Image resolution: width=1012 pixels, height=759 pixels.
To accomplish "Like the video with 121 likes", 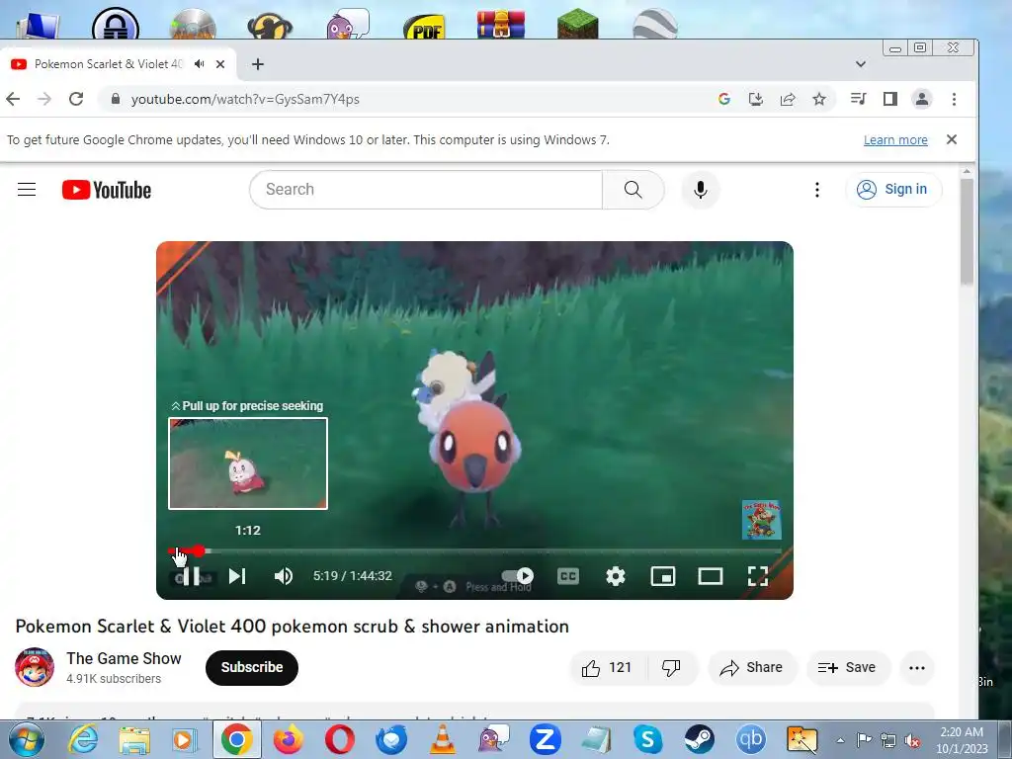I will (608, 667).
